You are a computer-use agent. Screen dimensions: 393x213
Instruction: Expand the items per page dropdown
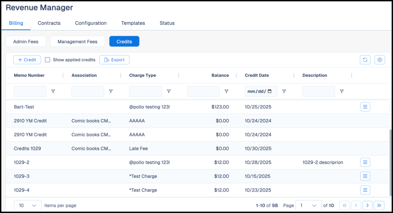click(x=28, y=205)
